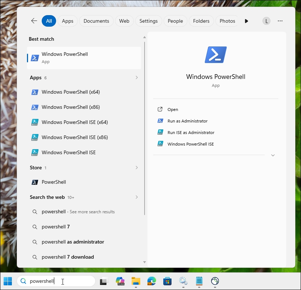Image resolution: width=301 pixels, height=290 pixels.
Task: Switch to the Settings filter tab
Action: [x=149, y=21]
